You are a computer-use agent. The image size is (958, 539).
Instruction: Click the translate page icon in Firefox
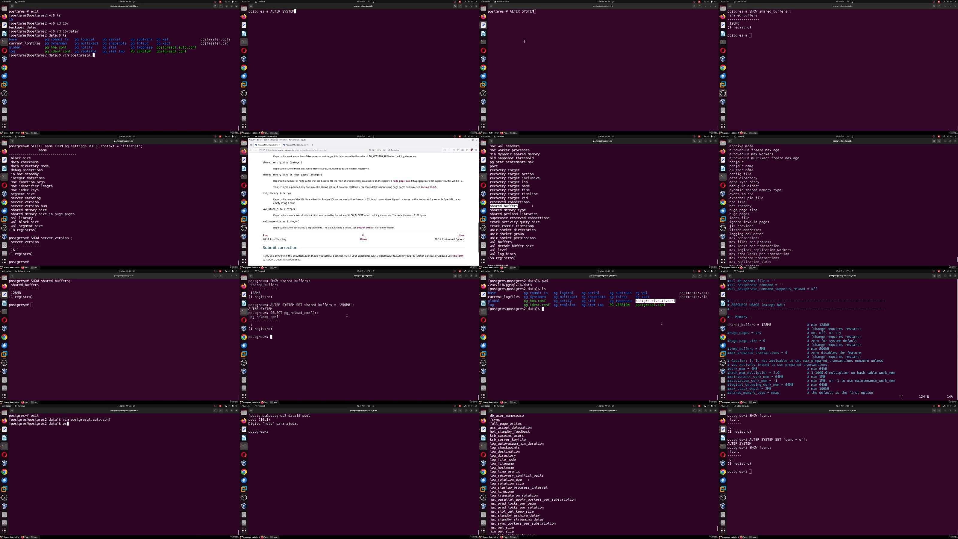373,150
